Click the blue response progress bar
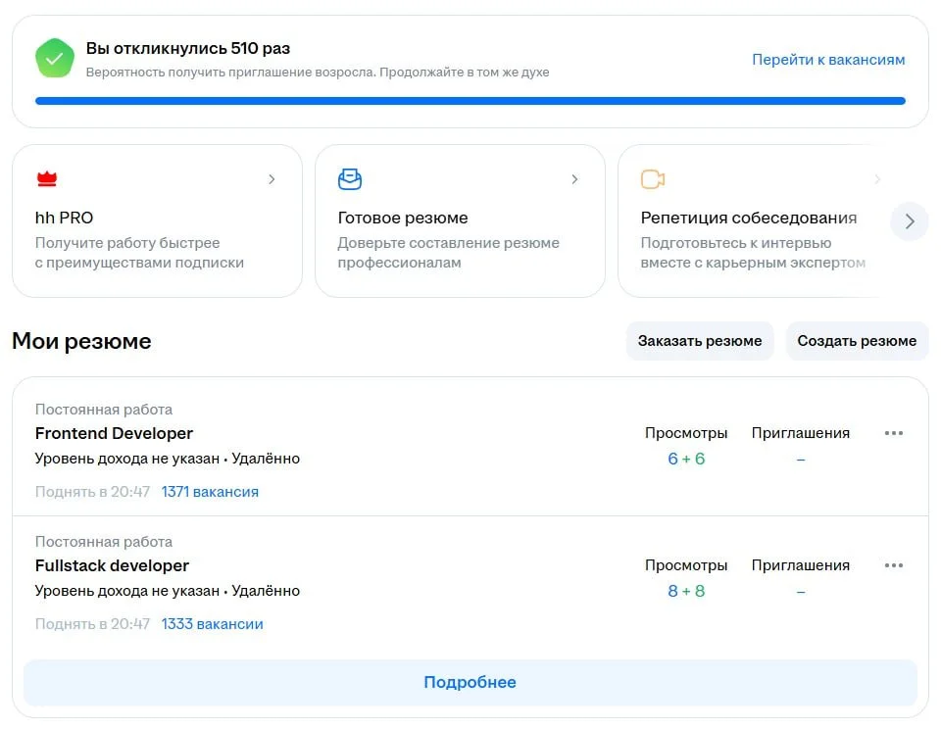Viewport: 941px width, 729px height. pos(470,101)
